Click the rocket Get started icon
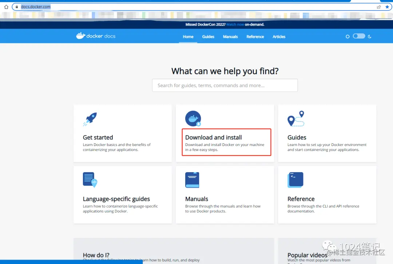The height and width of the screenshot is (264, 393). coord(90,119)
